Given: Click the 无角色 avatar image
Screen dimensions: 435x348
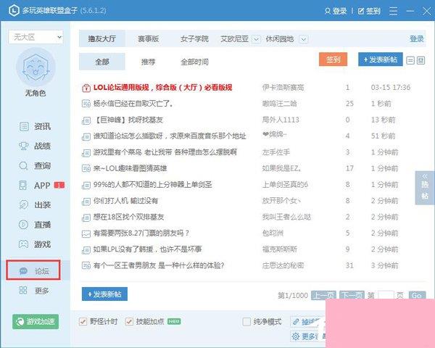Looking at the screenshot, I should coord(36,67).
